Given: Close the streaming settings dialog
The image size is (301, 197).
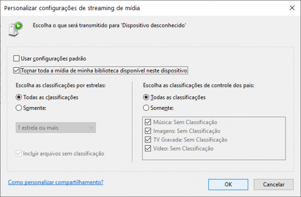Looking at the screenshot, I should (x=292, y=8).
